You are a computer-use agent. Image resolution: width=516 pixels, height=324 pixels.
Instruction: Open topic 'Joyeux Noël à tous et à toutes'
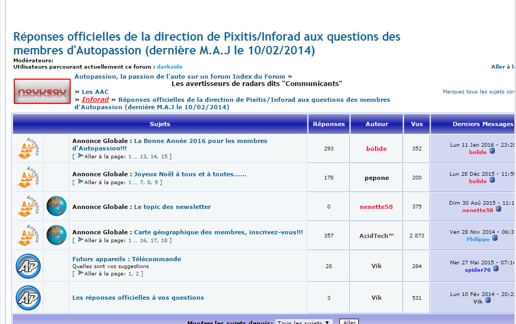click(190, 174)
